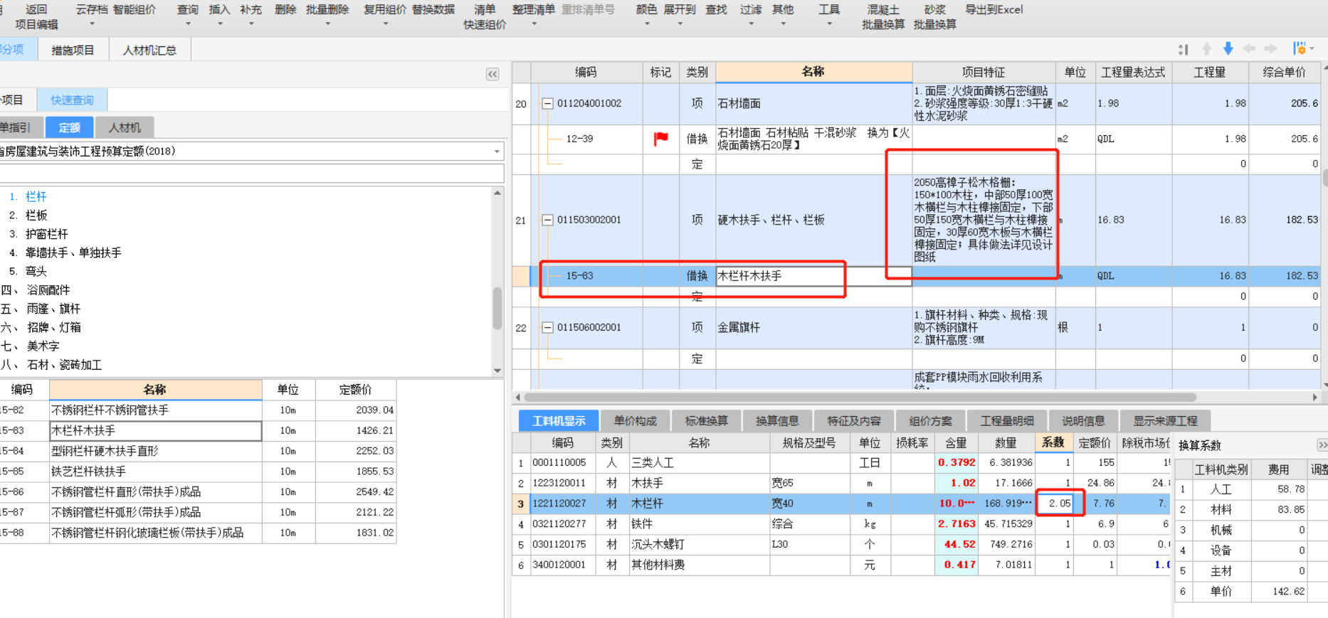Select the 定额 tab in the left panel
The height and width of the screenshot is (618, 1328).
pos(69,127)
